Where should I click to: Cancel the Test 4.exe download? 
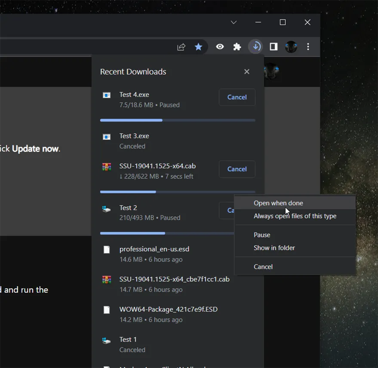click(x=237, y=97)
